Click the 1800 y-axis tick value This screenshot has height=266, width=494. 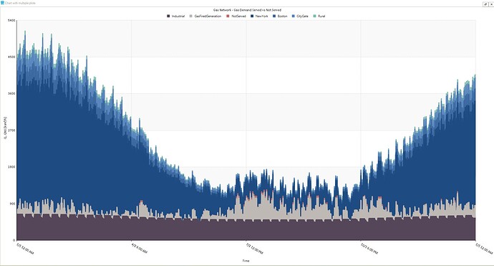tap(11, 167)
